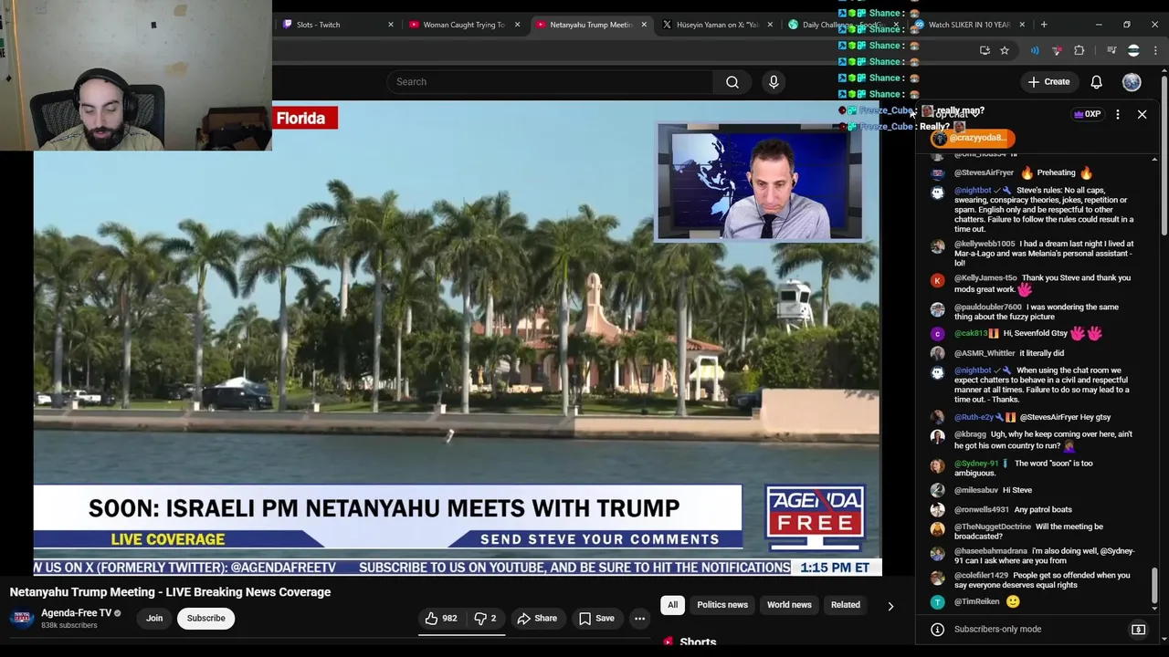The height and width of the screenshot is (657, 1169).
Task: Open the Agenda-Free TV channel avatar
Action: click(x=22, y=619)
